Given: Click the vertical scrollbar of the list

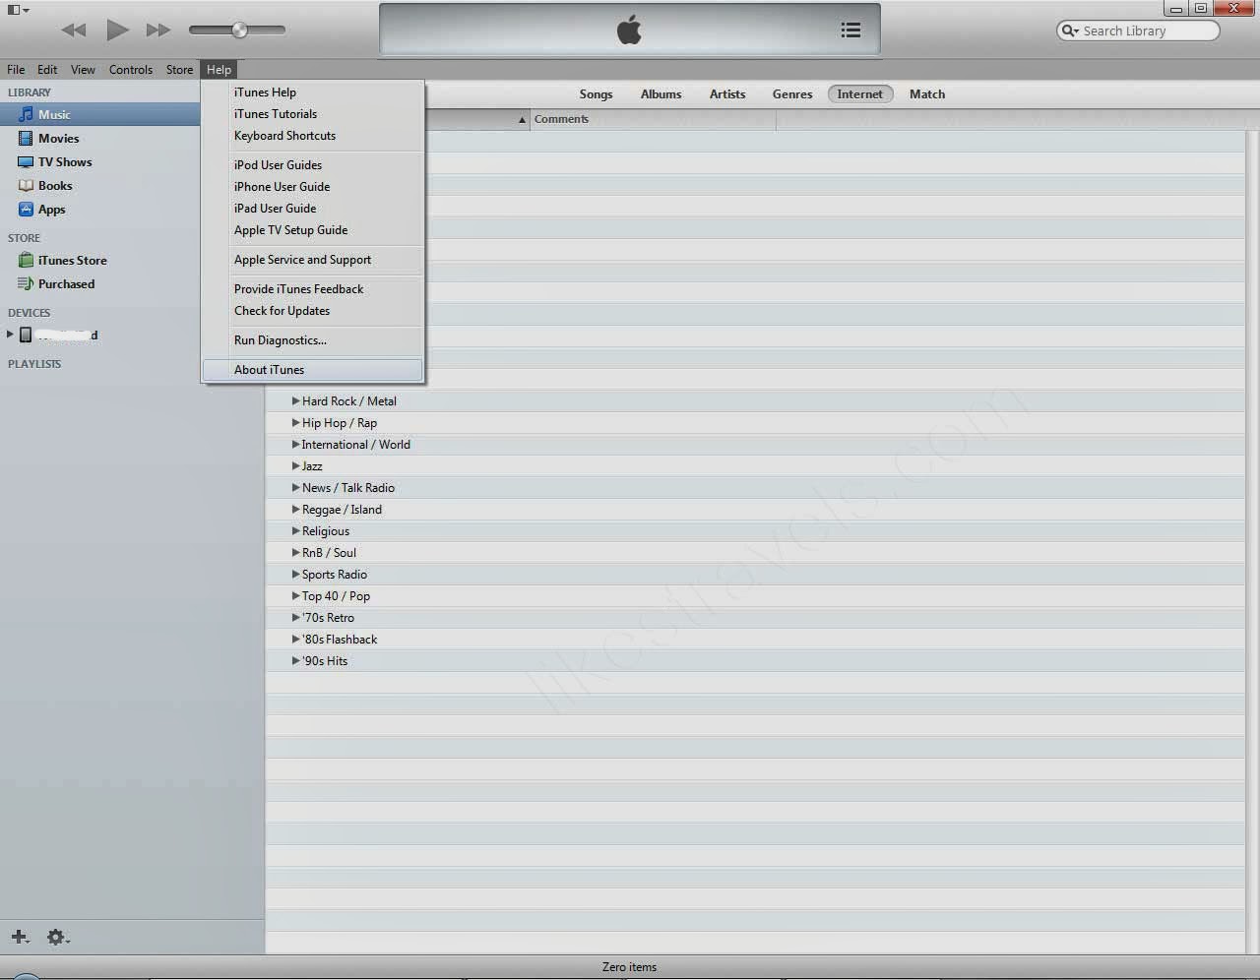Looking at the screenshot, I should (x=1252, y=541).
